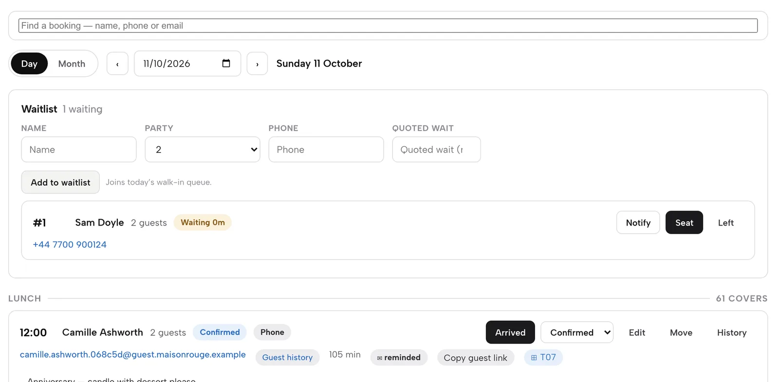The height and width of the screenshot is (382, 779).
Task: Click the 12:00 booking time
Action: pos(33,332)
